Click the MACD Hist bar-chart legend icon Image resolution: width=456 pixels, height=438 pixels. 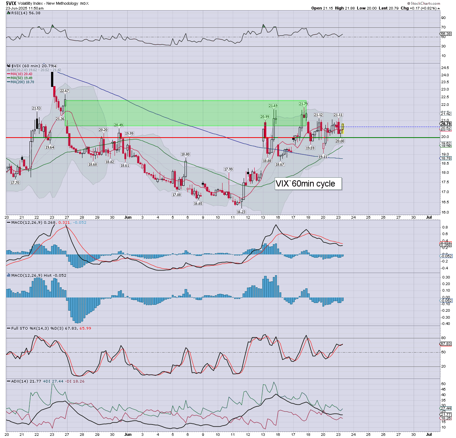(x=8, y=275)
